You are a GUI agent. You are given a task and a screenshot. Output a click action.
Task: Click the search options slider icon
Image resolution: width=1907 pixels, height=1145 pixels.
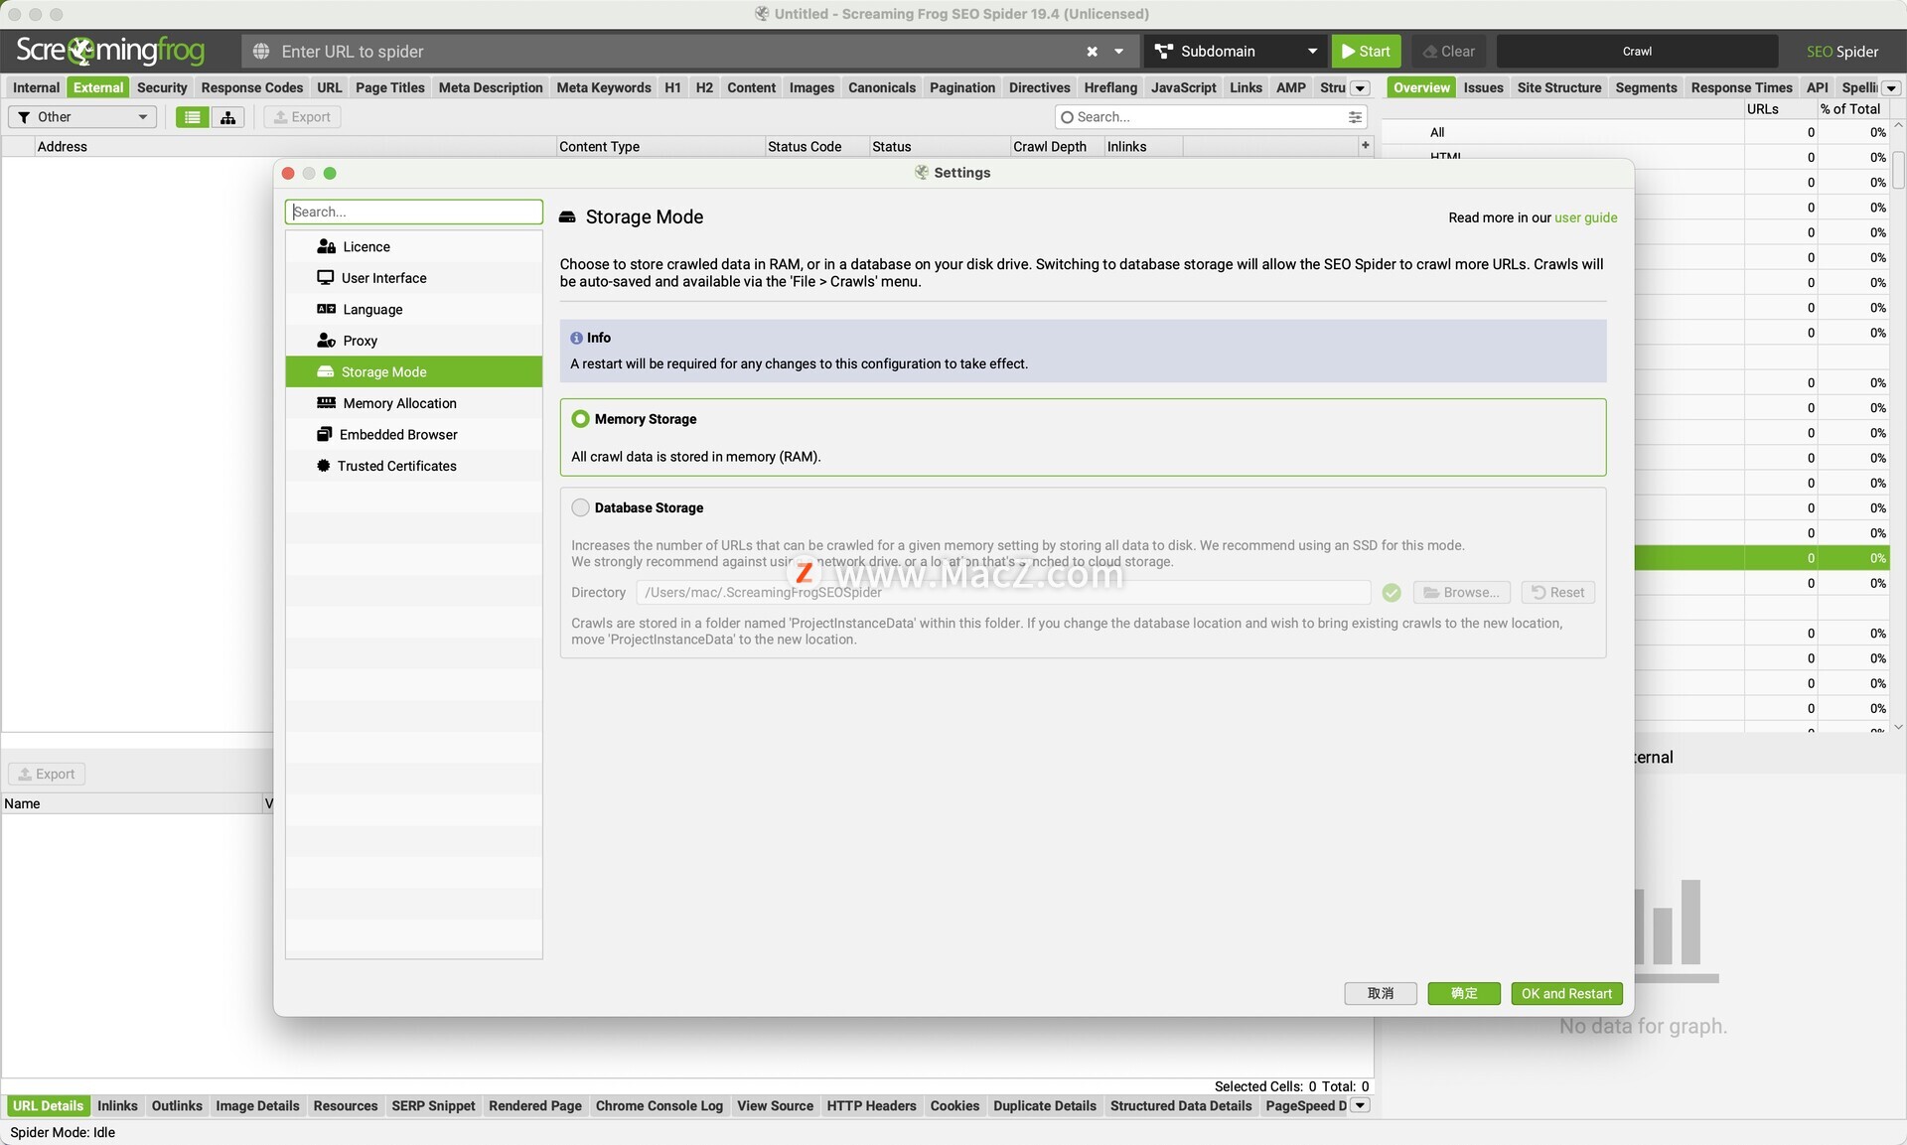coord(1355,117)
